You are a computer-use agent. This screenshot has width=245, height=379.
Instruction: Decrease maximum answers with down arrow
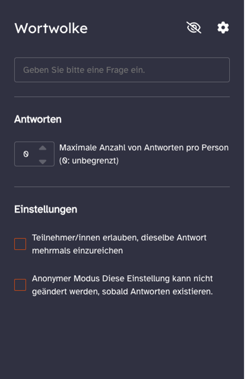[x=43, y=161]
